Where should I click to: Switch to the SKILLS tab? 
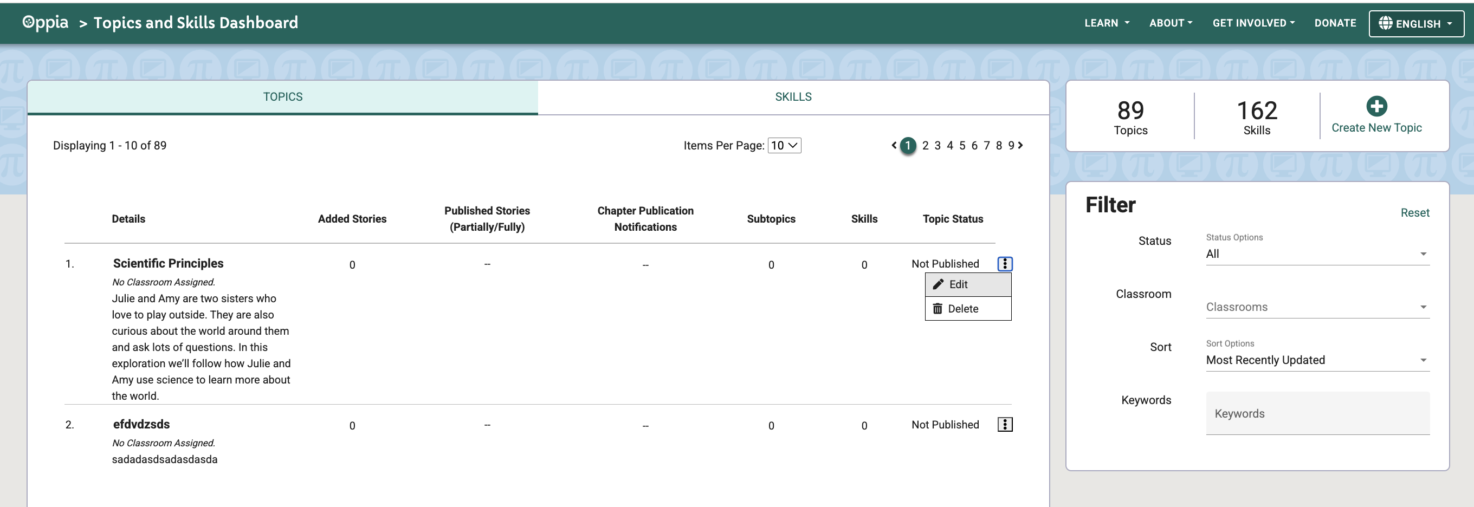point(793,97)
